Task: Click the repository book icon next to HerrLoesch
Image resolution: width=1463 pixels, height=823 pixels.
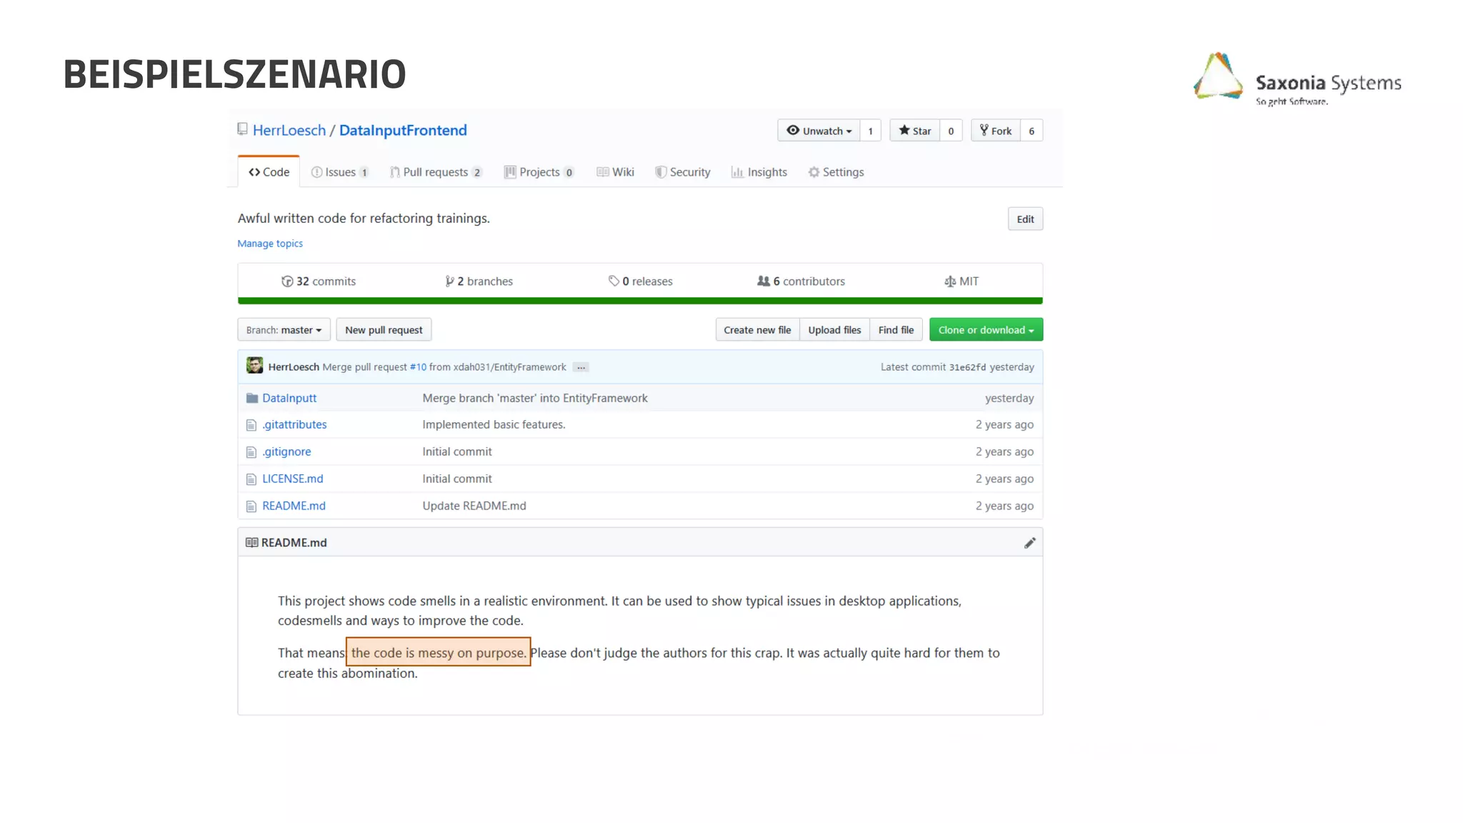Action: (243, 129)
